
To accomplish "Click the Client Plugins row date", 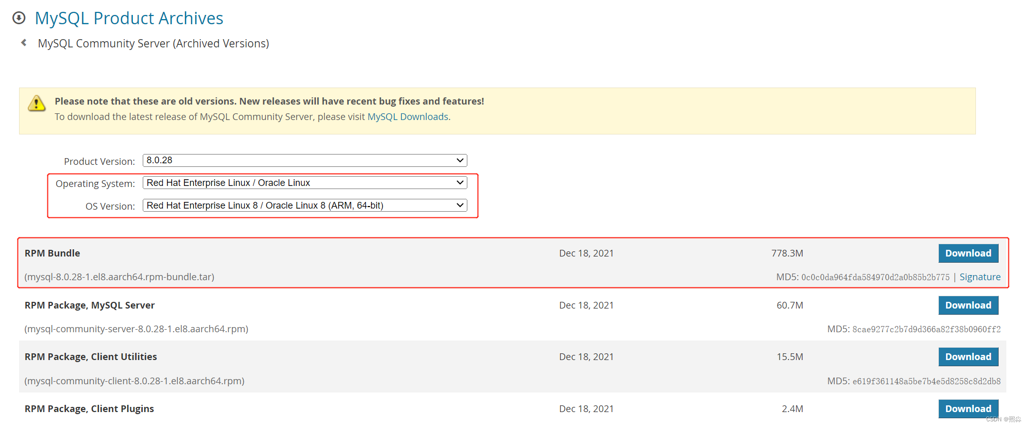I will click(586, 409).
